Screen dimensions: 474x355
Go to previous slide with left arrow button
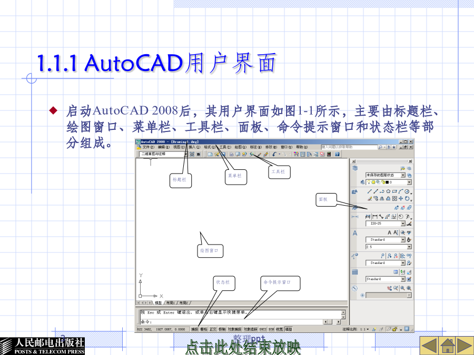tap(430, 346)
